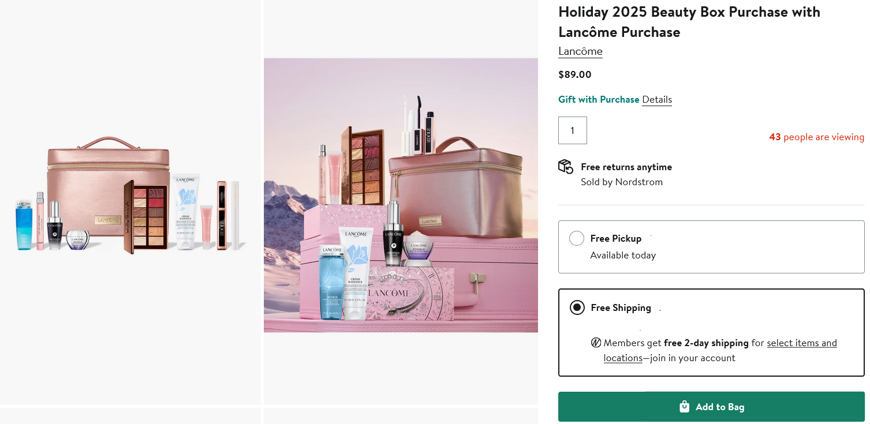Viewport: 870px width, 424px height.
Task: Open the pink mountain scene product image
Action: (401, 195)
